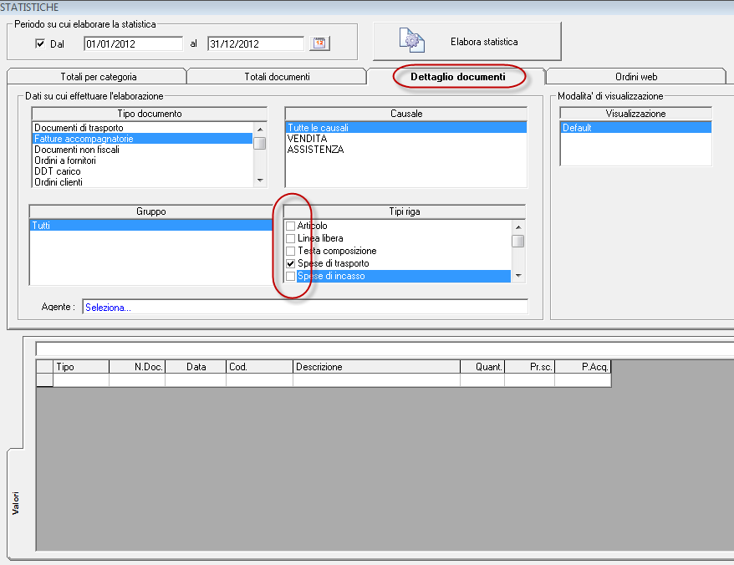Select Documenti non fiscali document type

click(143, 150)
